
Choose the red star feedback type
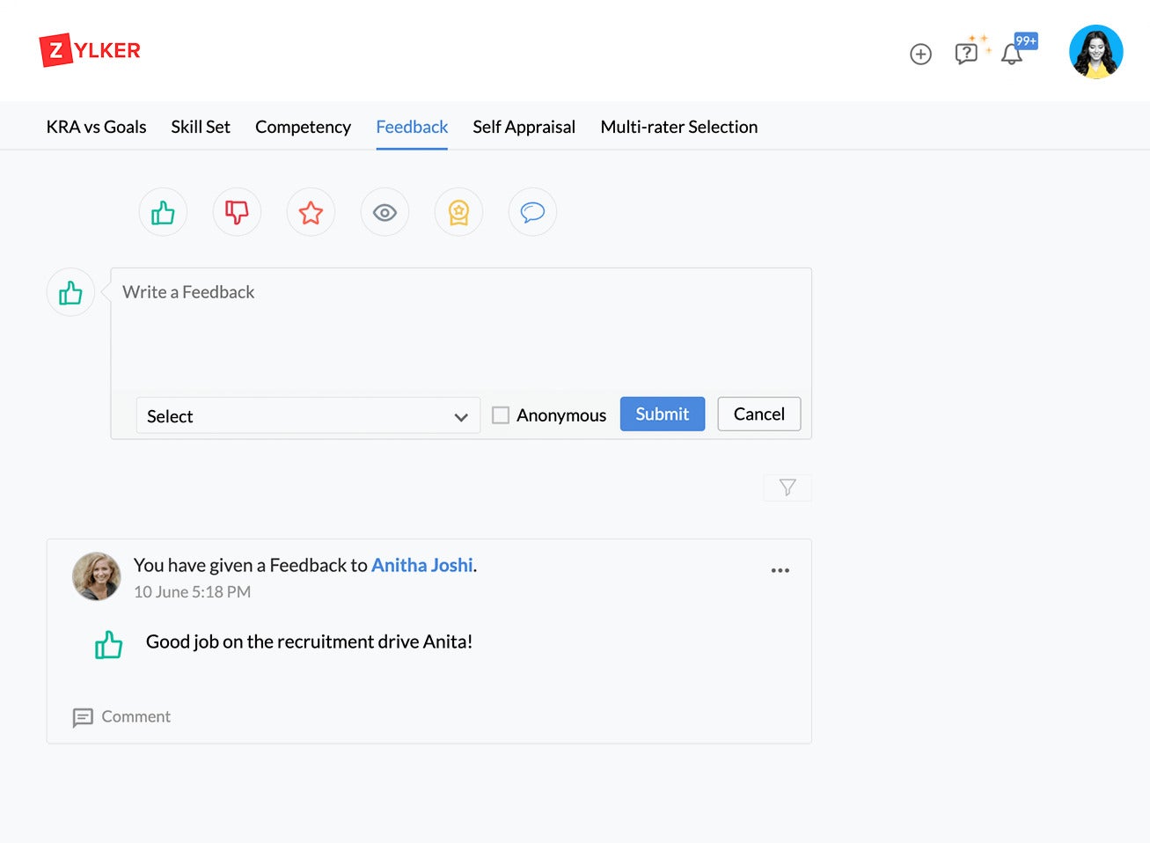click(x=311, y=212)
